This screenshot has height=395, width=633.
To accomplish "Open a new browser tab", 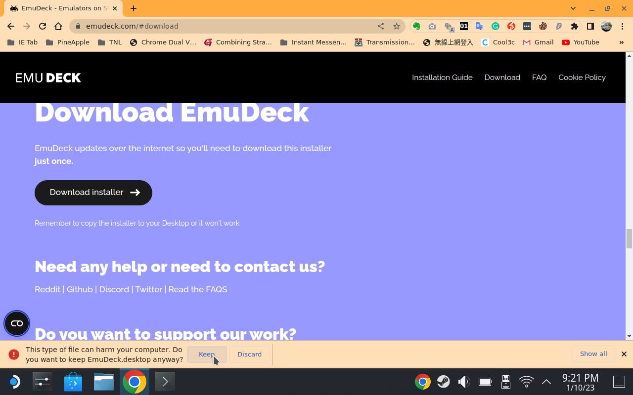I will (x=134, y=8).
